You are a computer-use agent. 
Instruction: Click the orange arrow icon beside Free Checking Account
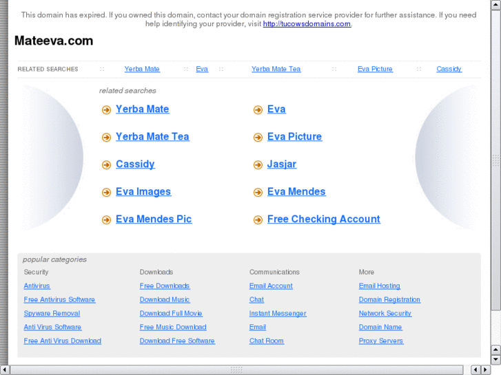[x=258, y=219]
